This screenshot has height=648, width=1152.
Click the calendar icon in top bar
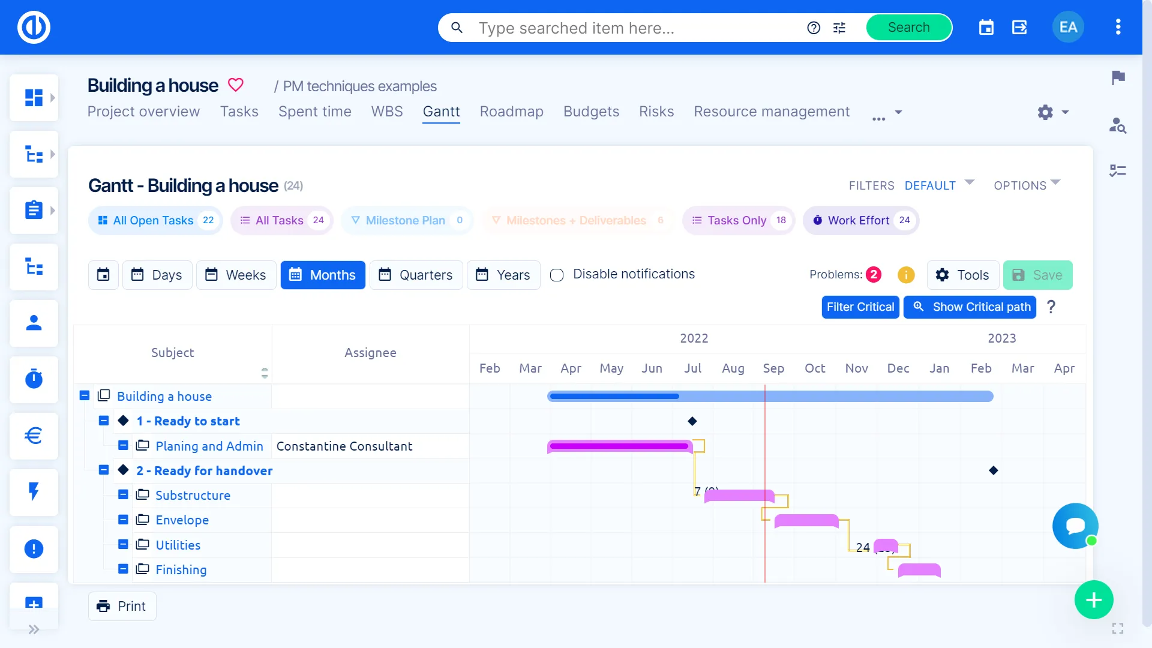coord(986,28)
